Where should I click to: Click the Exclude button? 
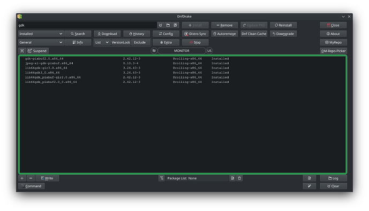coord(140,43)
